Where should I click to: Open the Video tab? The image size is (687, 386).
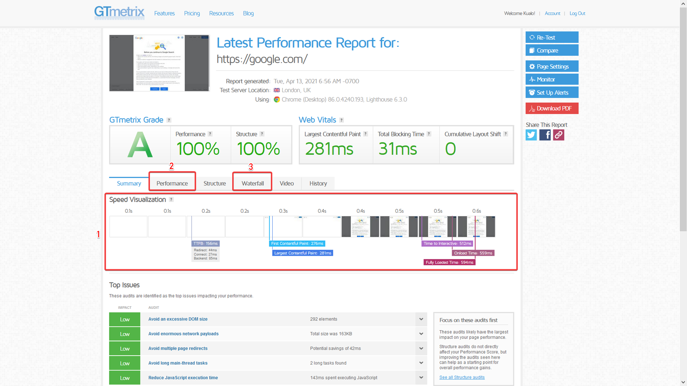[x=287, y=184]
